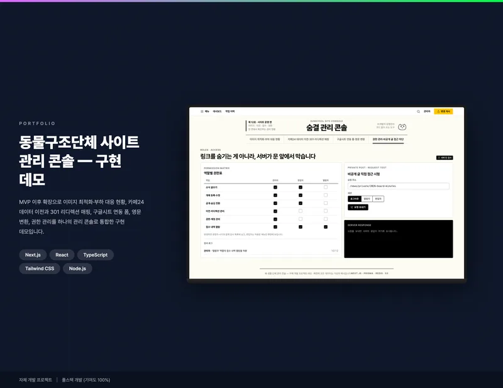This screenshot has width=503, height=388.
Task: Uncheck 열람자 permission for 접수 내역 열람
Action: pyautogui.click(x=326, y=227)
